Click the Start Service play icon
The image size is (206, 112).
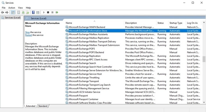point(44,13)
